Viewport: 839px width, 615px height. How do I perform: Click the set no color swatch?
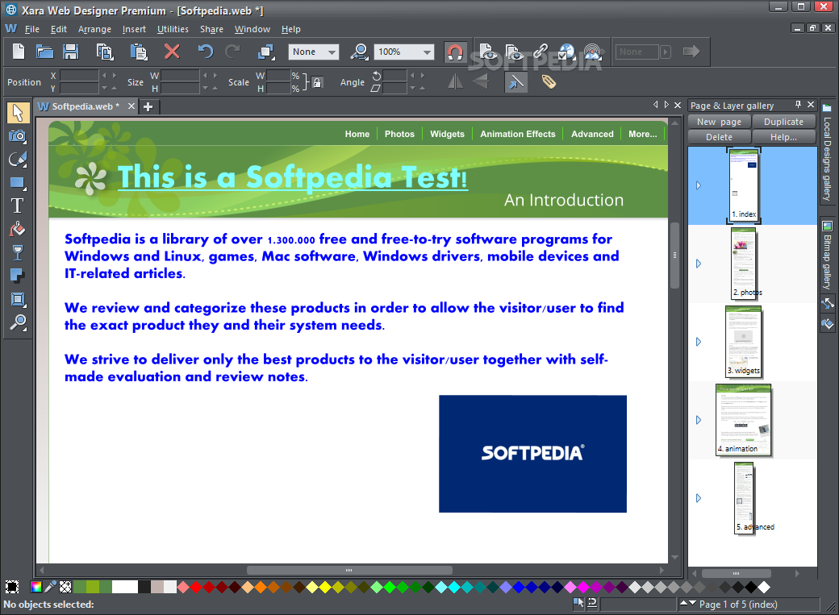point(65,587)
